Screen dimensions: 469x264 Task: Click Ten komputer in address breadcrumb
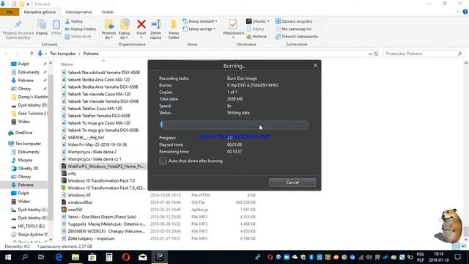pos(63,54)
